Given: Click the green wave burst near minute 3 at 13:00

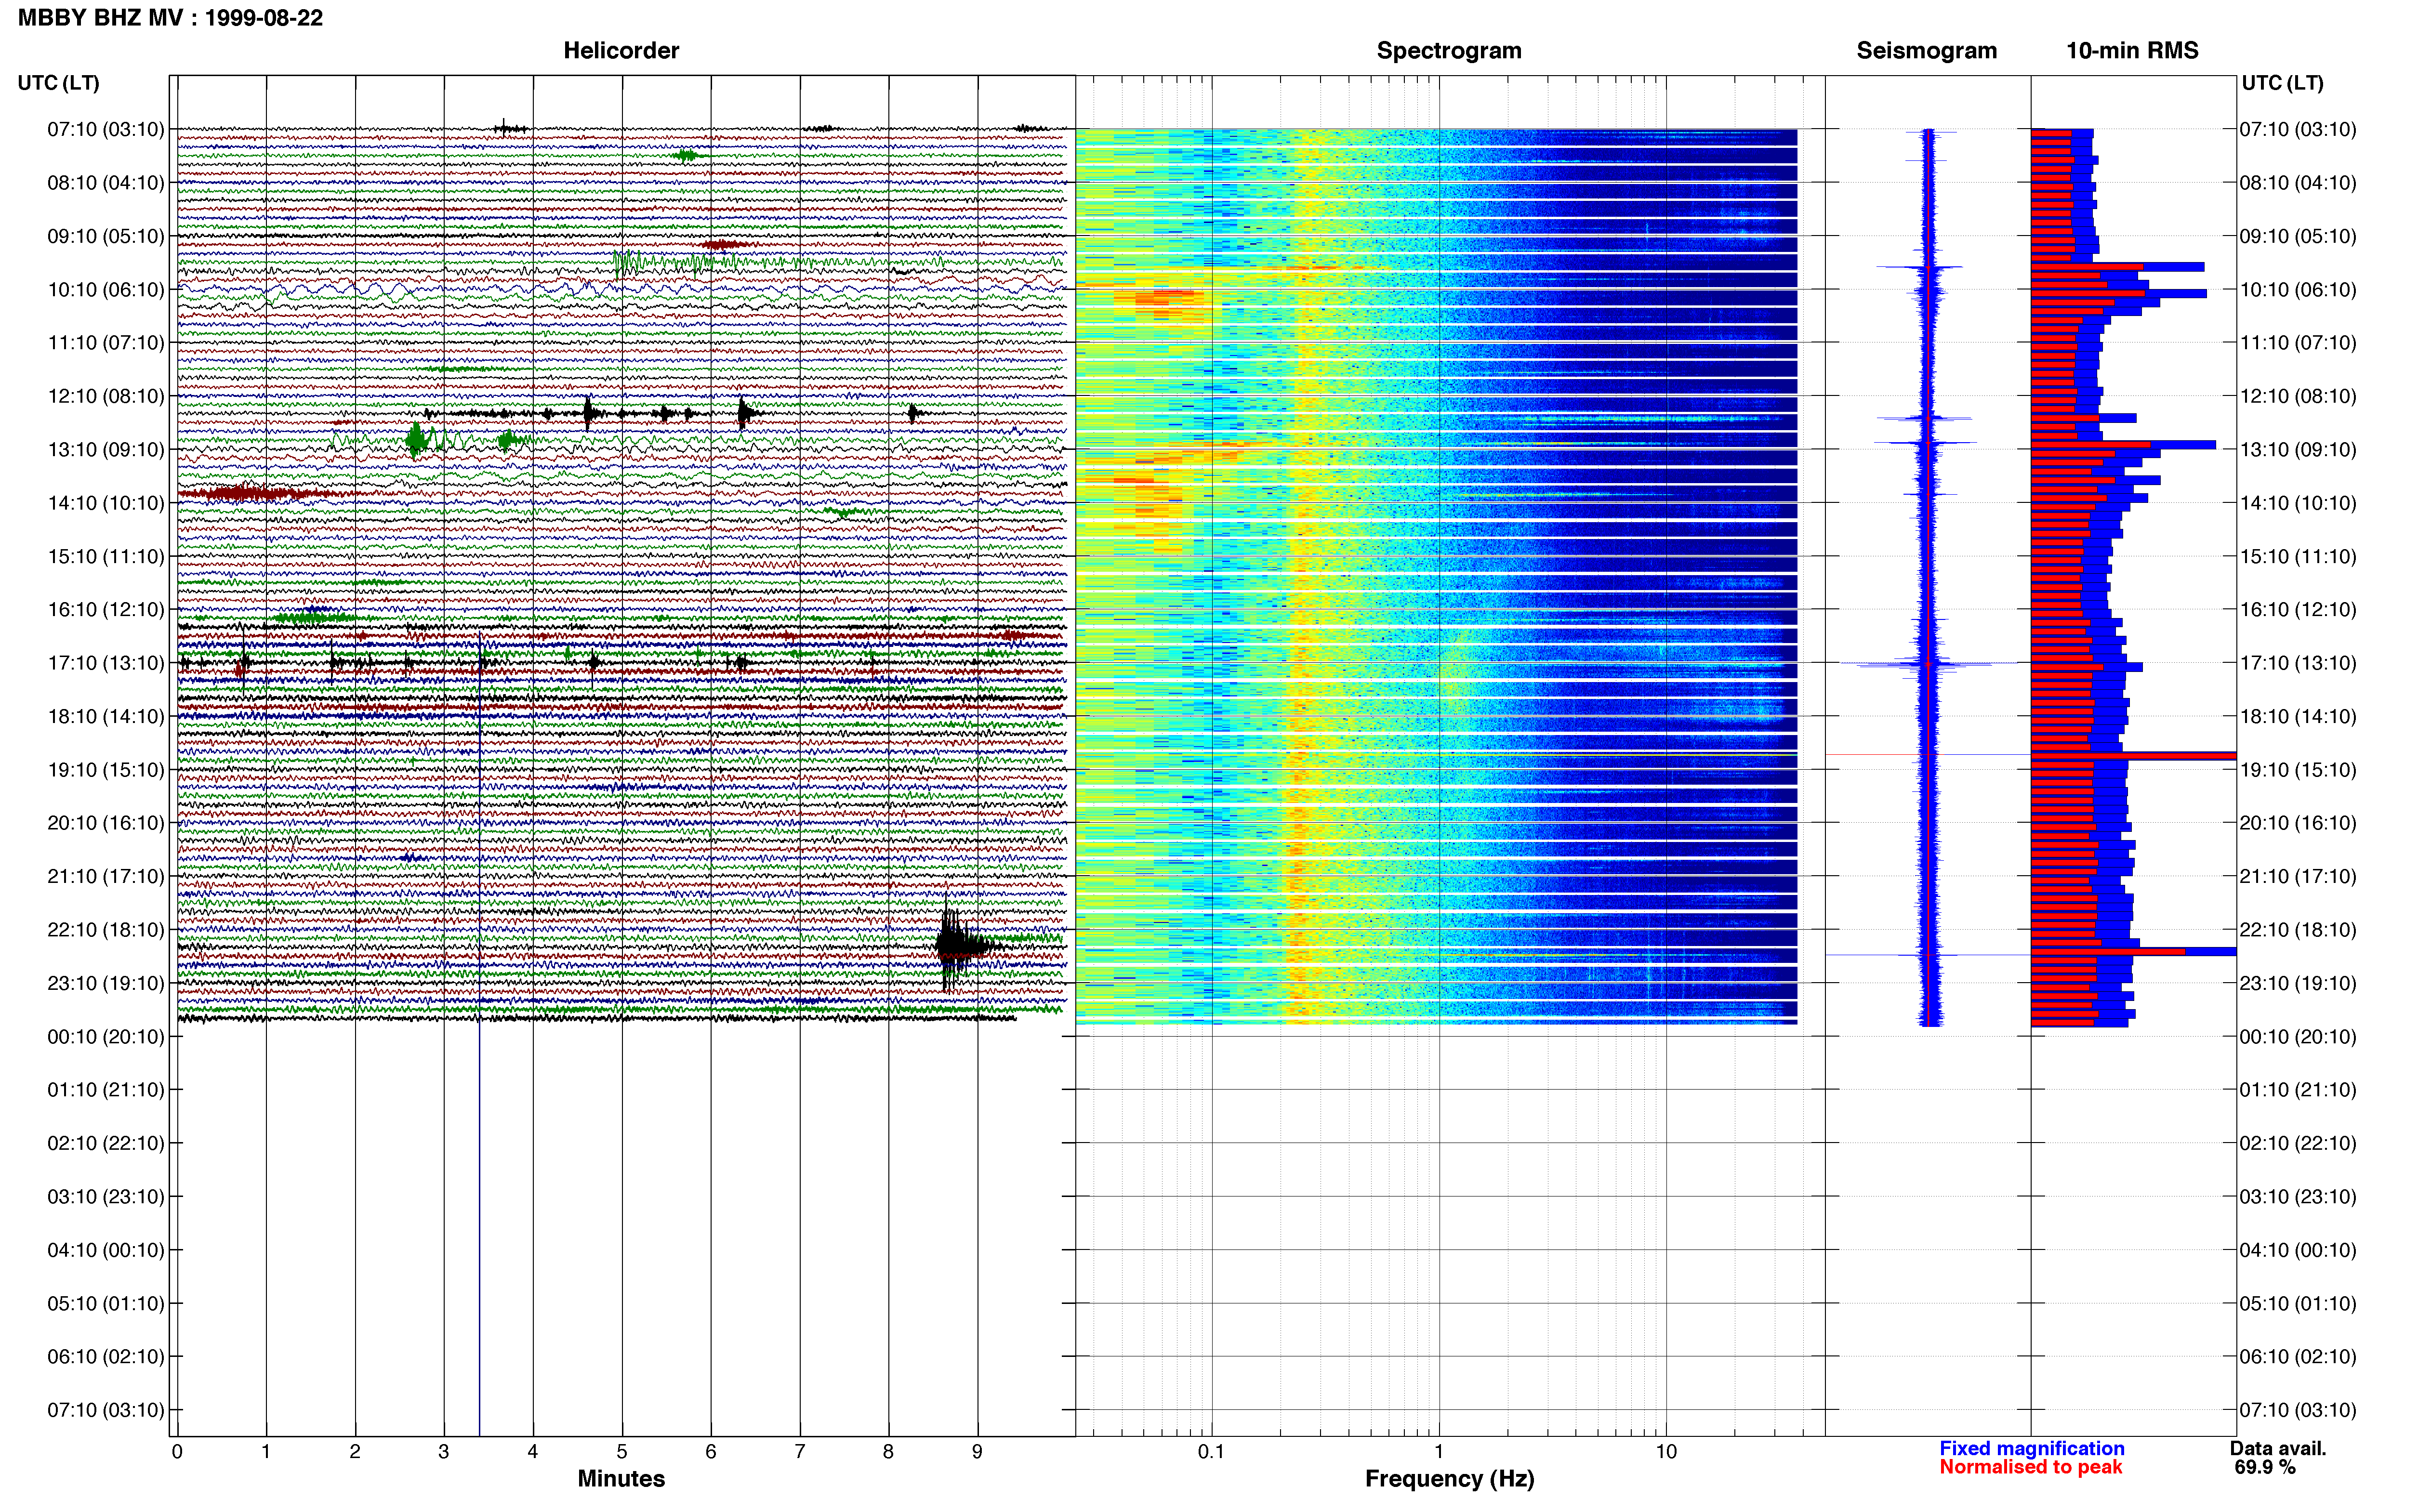Looking at the screenshot, I should click(417, 439).
